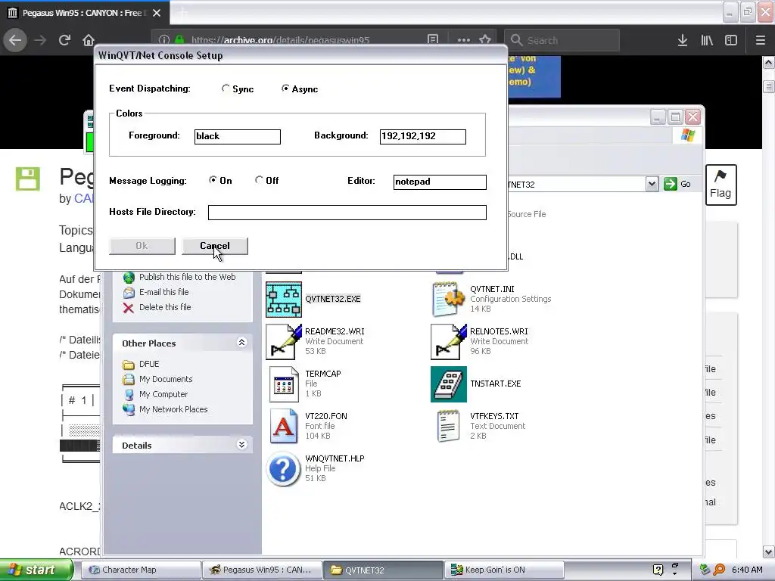
Task: Toggle reader view icon in address bar
Action: (433, 39)
